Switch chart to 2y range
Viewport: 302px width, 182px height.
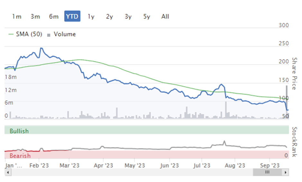[x=109, y=17]
